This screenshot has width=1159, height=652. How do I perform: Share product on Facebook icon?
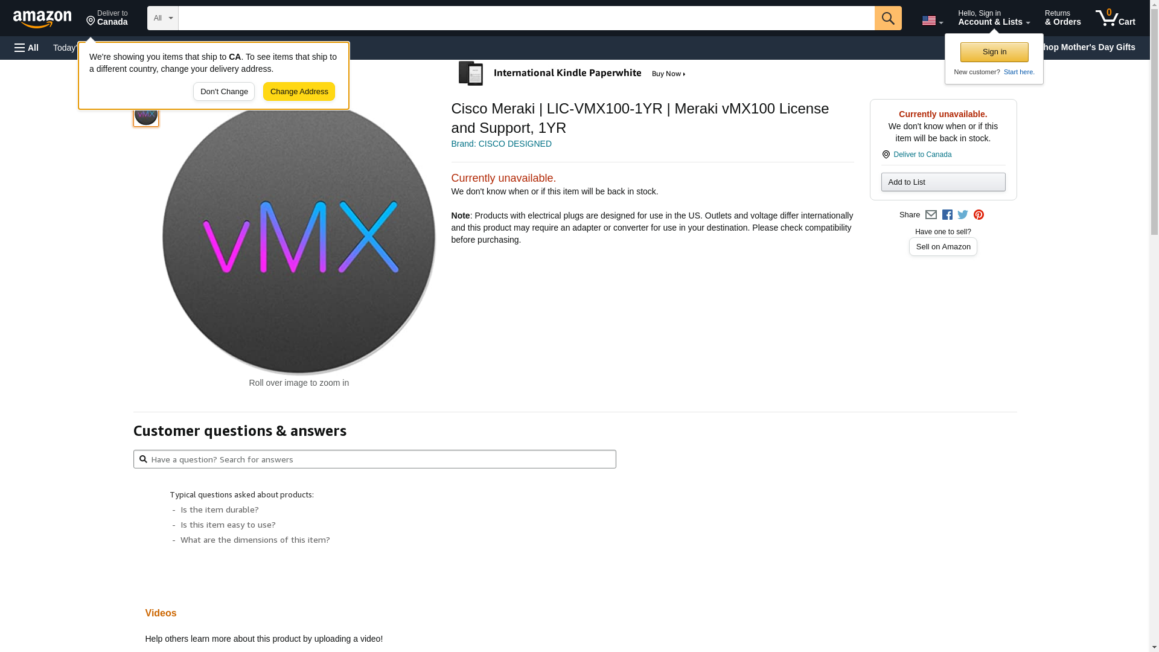pos(947,215)
